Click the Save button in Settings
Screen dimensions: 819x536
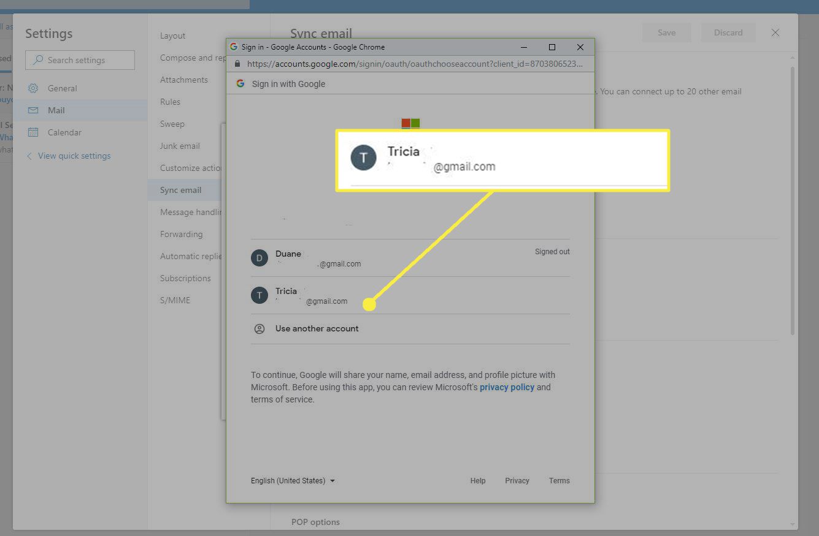coord(667,33)
